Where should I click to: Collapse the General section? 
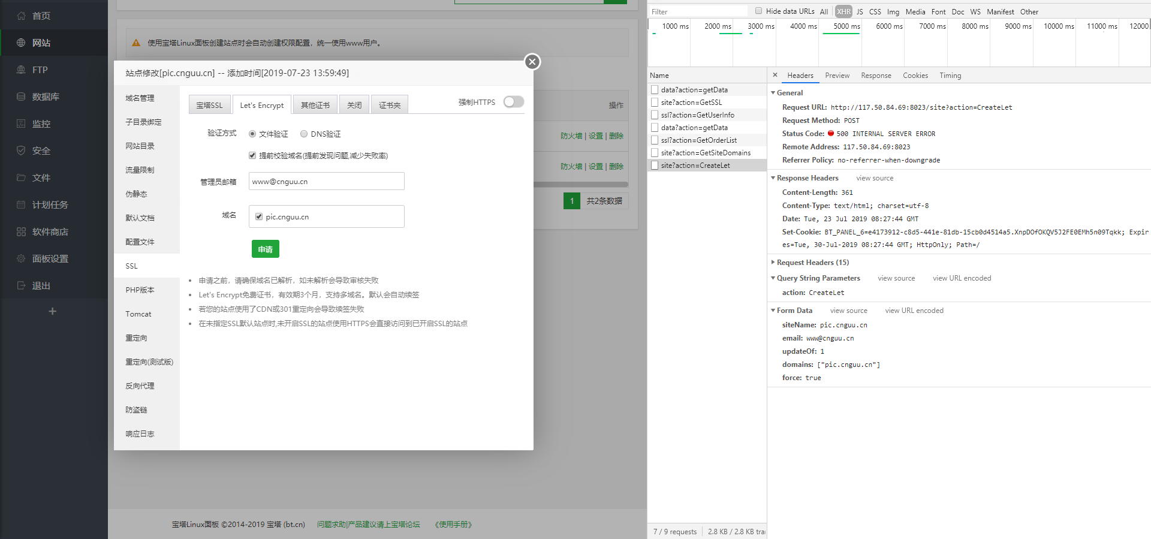(773, 93)
